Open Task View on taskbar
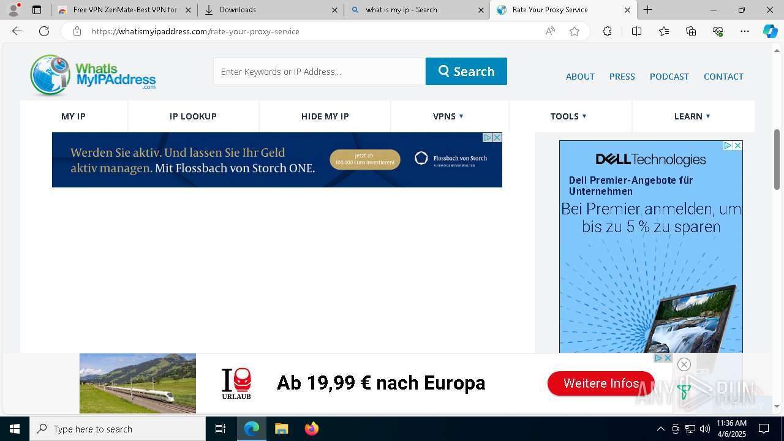784x441 pixels. click(x=221, y=429)
